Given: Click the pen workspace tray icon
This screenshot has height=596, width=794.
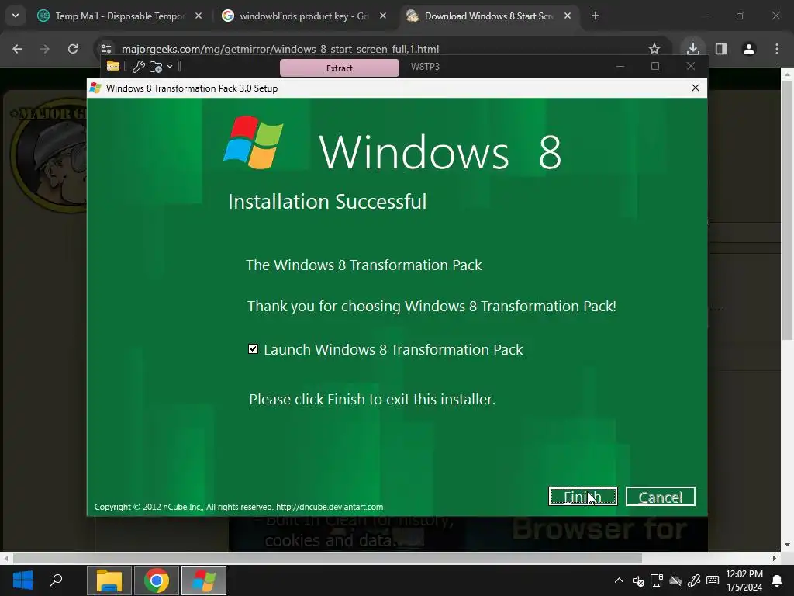Looking at the screenshot, I should 694,580.
